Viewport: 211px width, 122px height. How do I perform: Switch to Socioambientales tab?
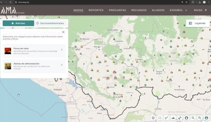(x=50, y=23)
